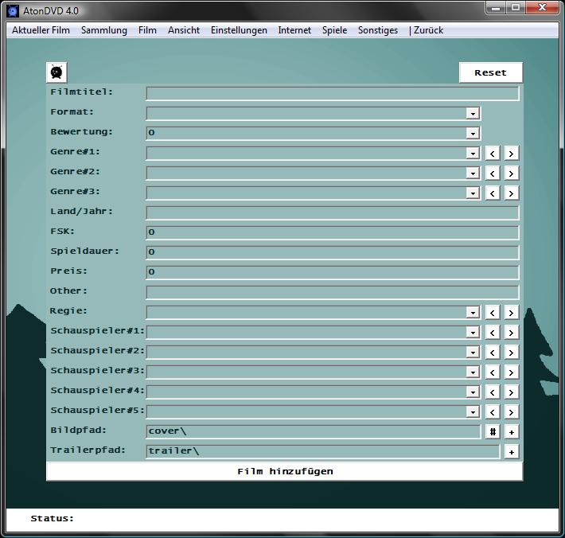The height and width of the screenshot is (538, 565).
Task: Click the black face icon above Filmtitel
Action: [x=56, y=72]
